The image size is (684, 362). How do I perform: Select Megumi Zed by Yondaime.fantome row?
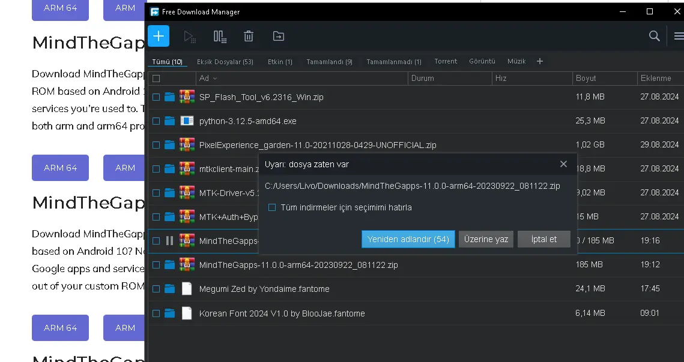coord(416,289)
